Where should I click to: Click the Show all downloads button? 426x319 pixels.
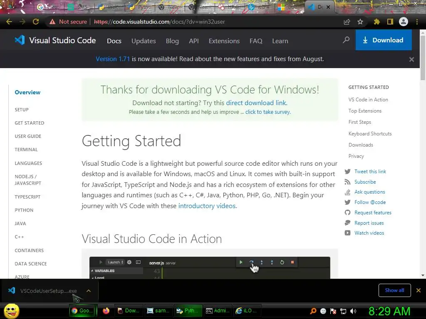(x=394, y=290)
